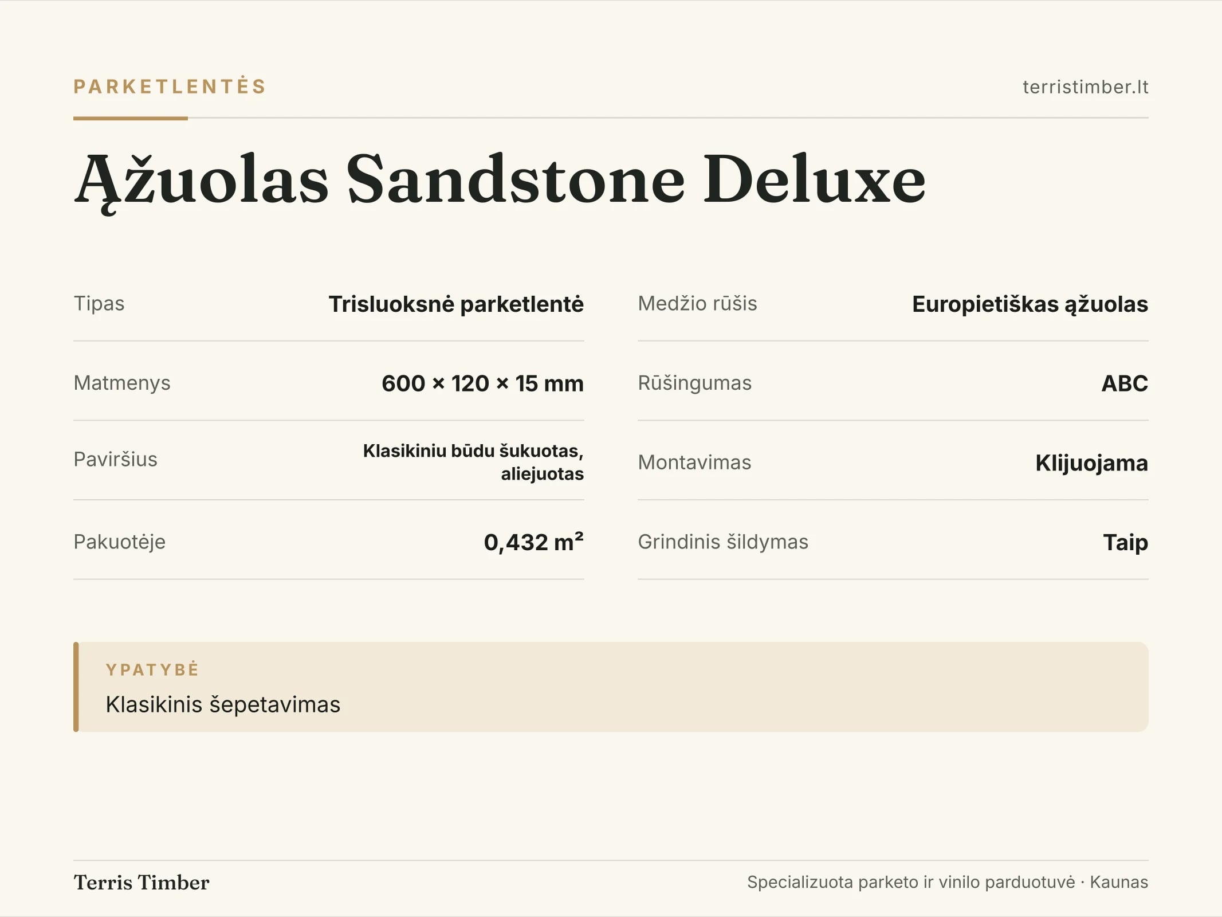1222x917 pixels.
Task: Click the Ąžuolas Sandstone Deluxe title
Action: point(500,179)
